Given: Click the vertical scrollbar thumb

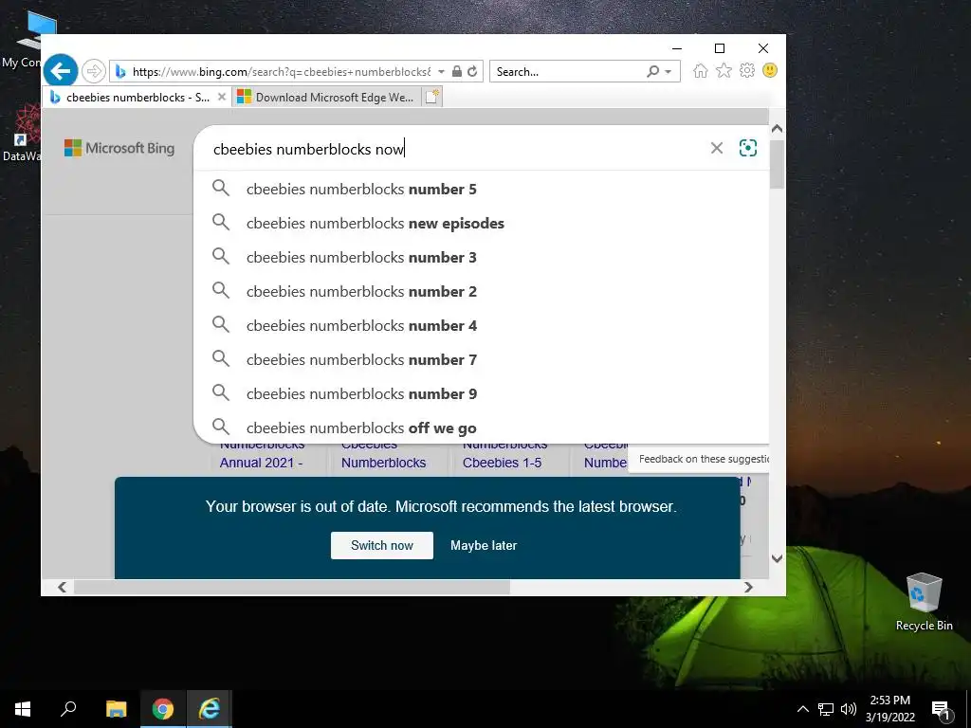Looking at the screenshot, I should (778, 164).
